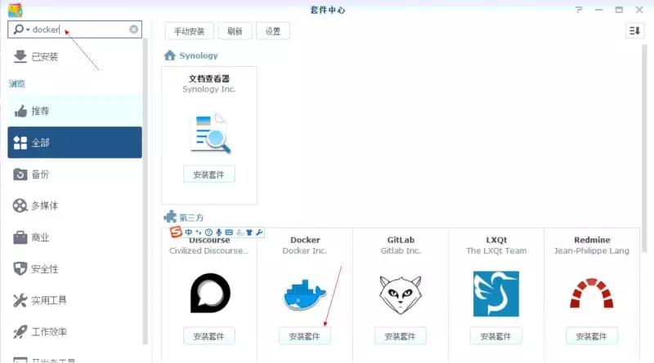654x363 pixels.
Task: Install the 文档查看器 package
Action: pyautogui.click(x=209, y=175)
